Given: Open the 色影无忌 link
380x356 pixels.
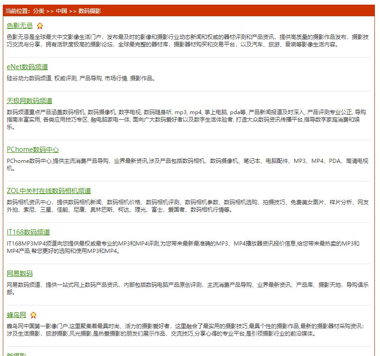Looking at the screenshot, I should click(19, 26).
